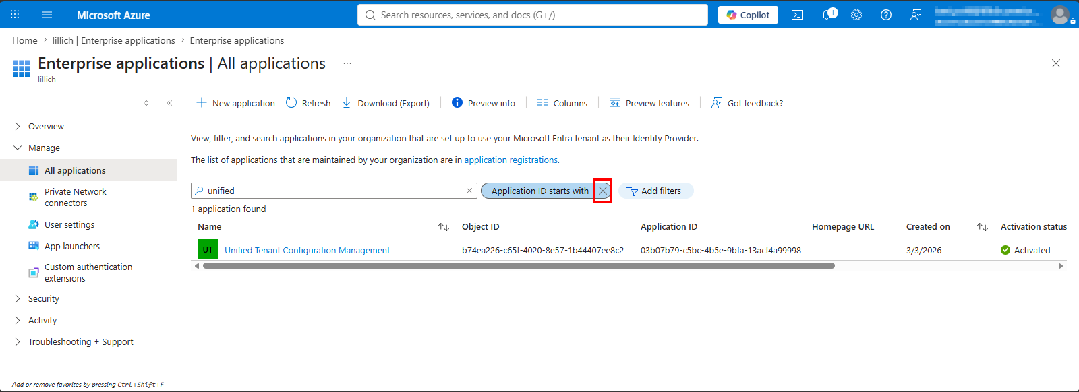Focus the global search resources box
1079x392 pixels.
point(533,15)
